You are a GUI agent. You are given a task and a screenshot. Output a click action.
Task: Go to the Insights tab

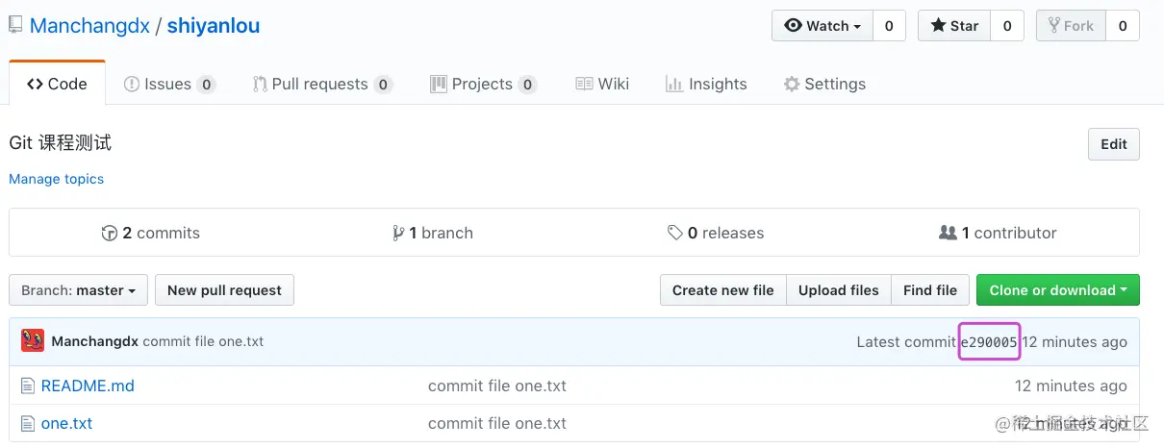click(706, 85)
